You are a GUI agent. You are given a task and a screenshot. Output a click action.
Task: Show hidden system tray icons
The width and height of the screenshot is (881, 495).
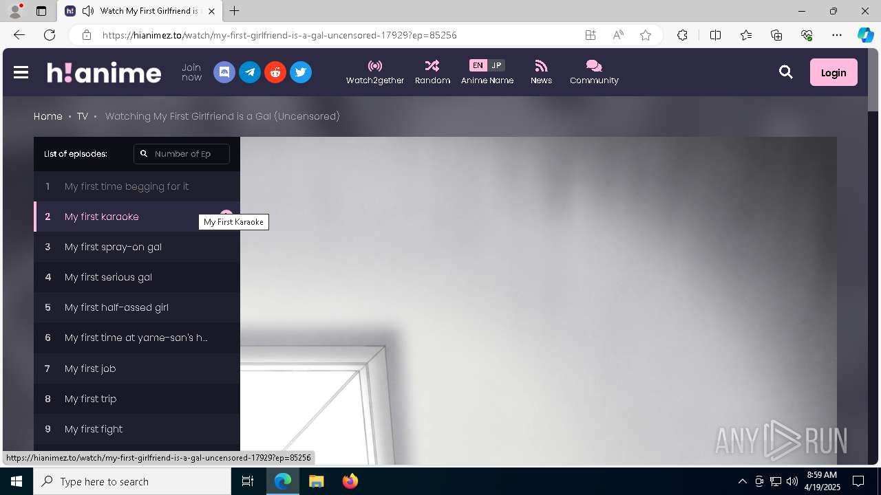(x=742, y=481)
